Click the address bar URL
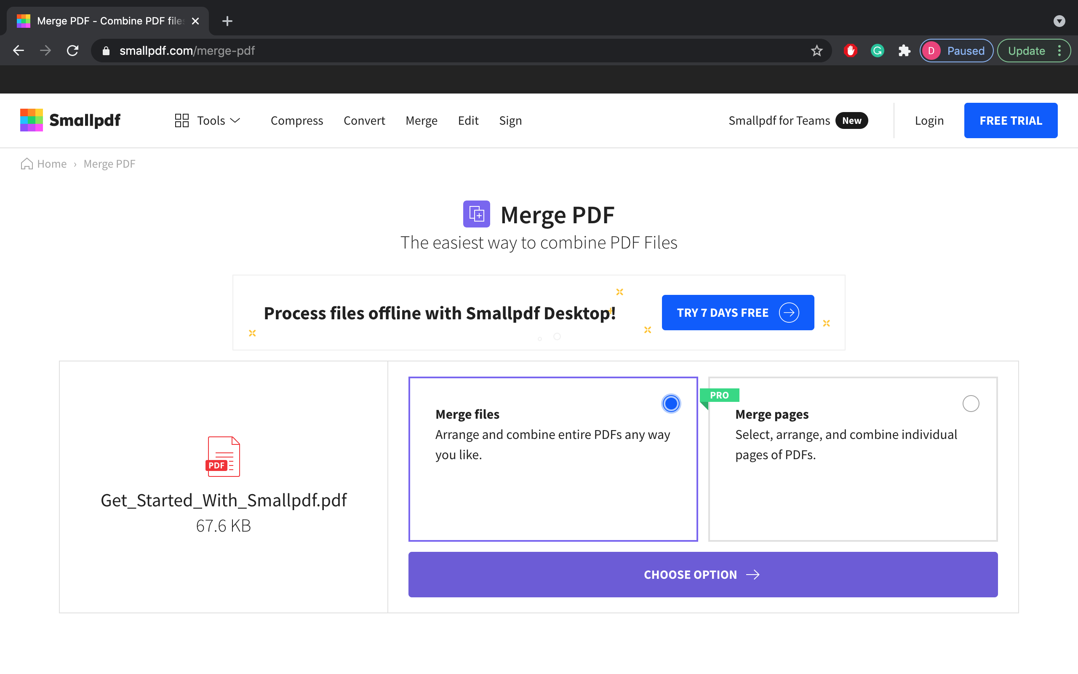 (187, 51)
